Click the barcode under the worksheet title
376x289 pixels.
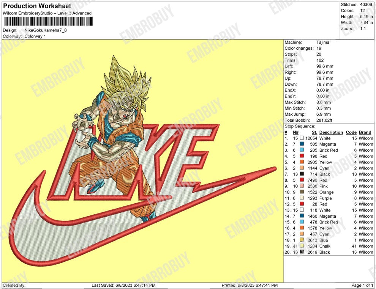(x=48, y=21)
